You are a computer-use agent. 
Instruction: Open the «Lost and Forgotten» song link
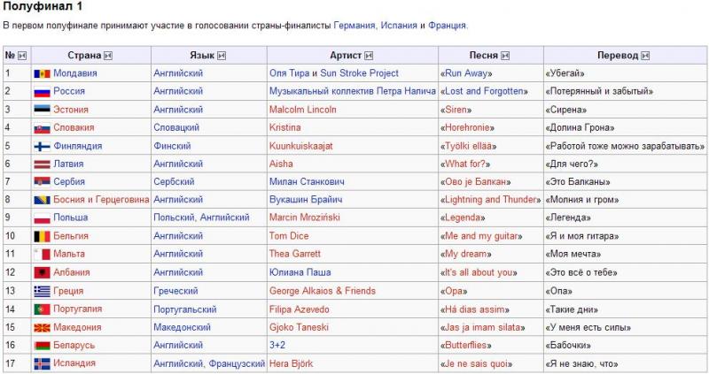[484, 91]
